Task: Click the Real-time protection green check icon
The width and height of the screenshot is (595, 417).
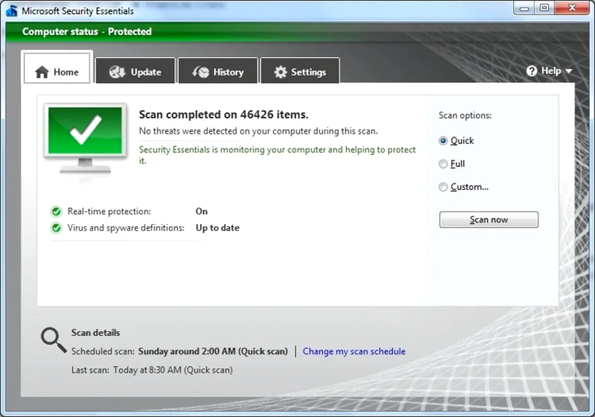Action: 57,211
